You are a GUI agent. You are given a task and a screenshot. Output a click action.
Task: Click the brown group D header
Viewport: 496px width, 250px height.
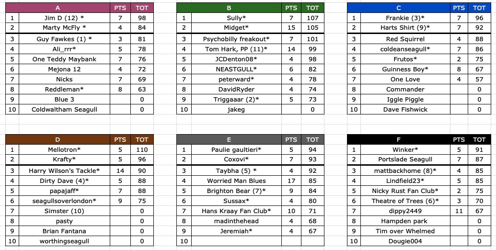(x=58, y=139)
